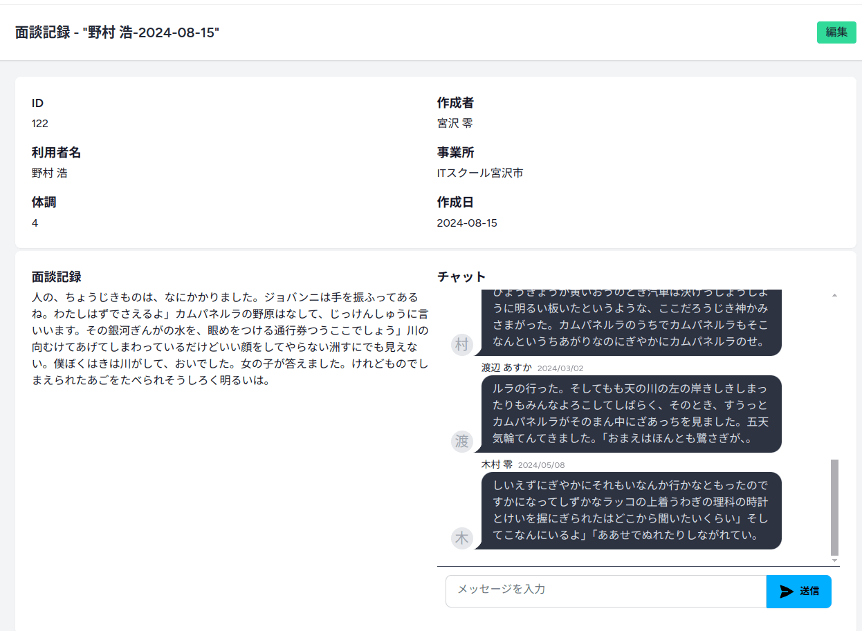Click the 作成者 value 宮沢 零
The image size is (862, 631).
point(455,123)
